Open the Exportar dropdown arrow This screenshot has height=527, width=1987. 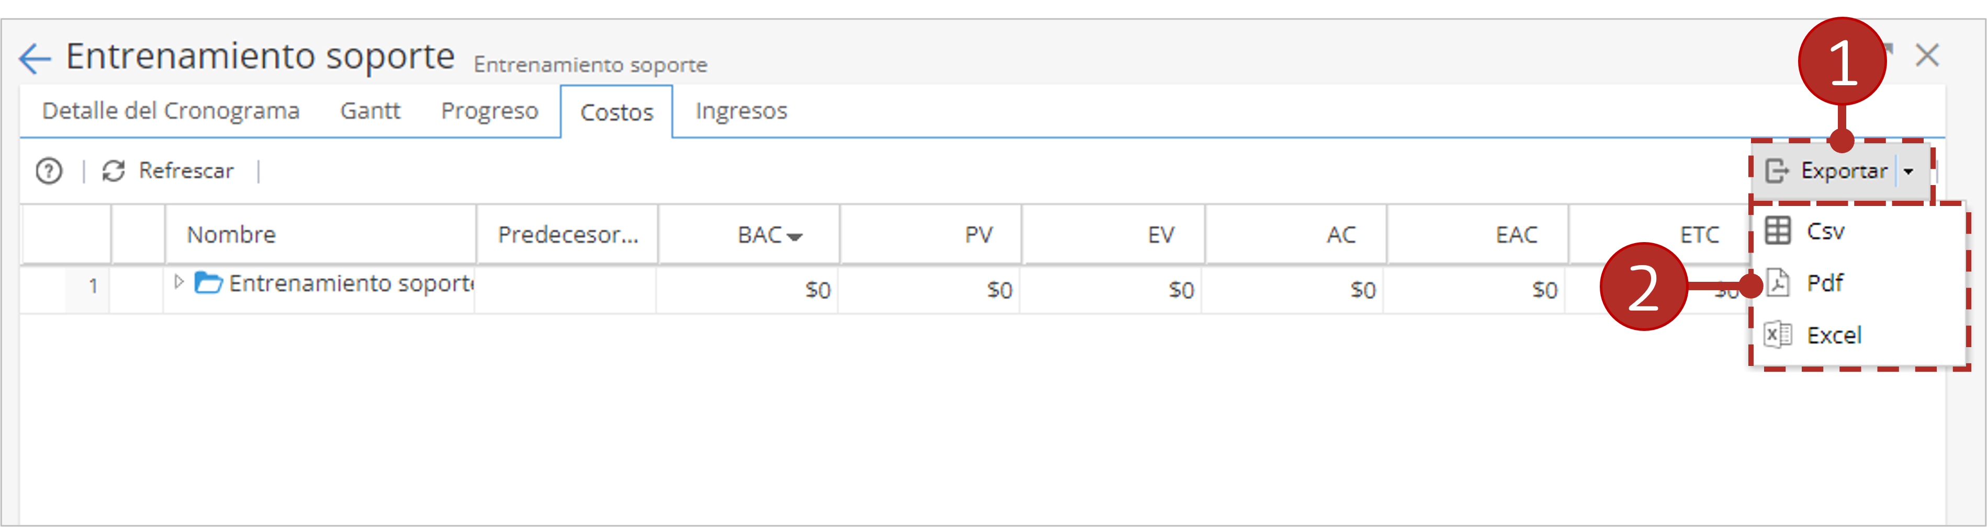[x=1909, y=171]
